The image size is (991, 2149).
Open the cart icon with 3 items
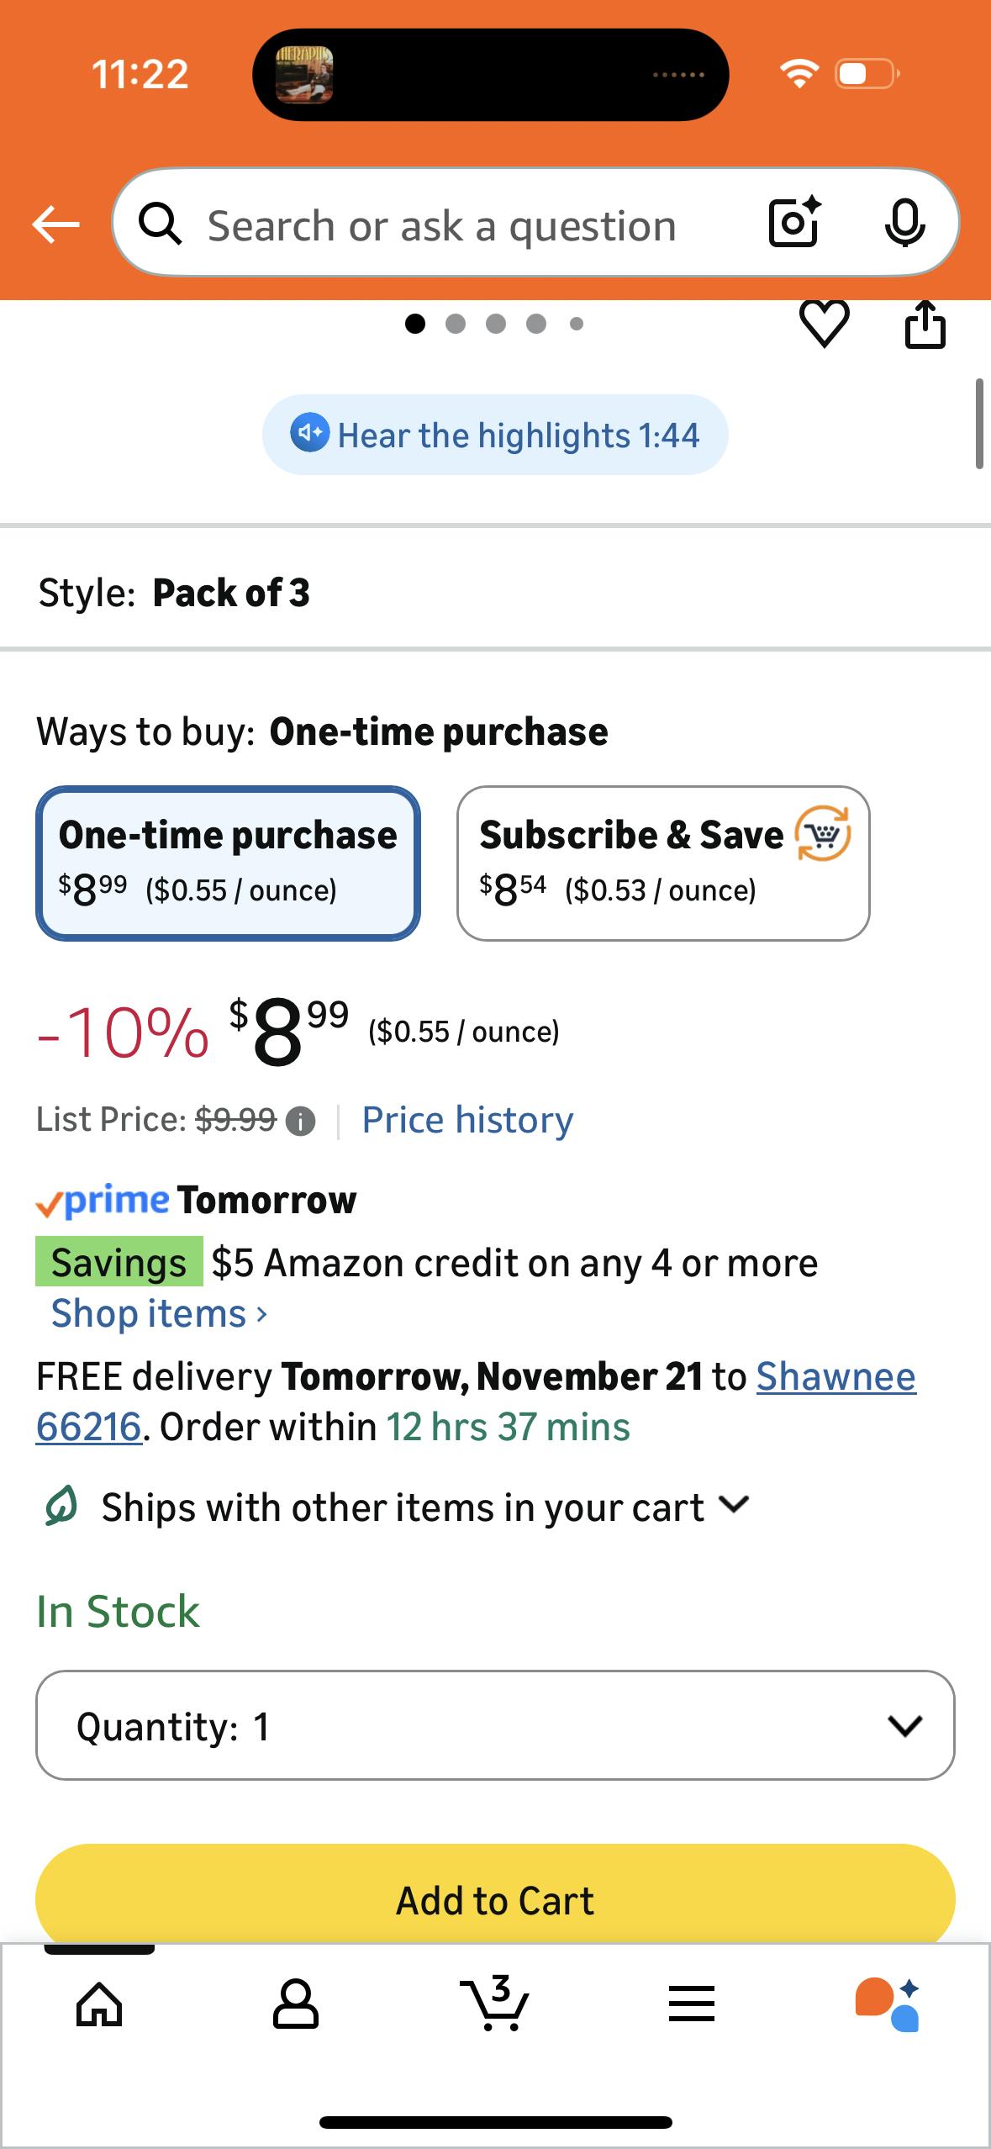[496, 2004]
